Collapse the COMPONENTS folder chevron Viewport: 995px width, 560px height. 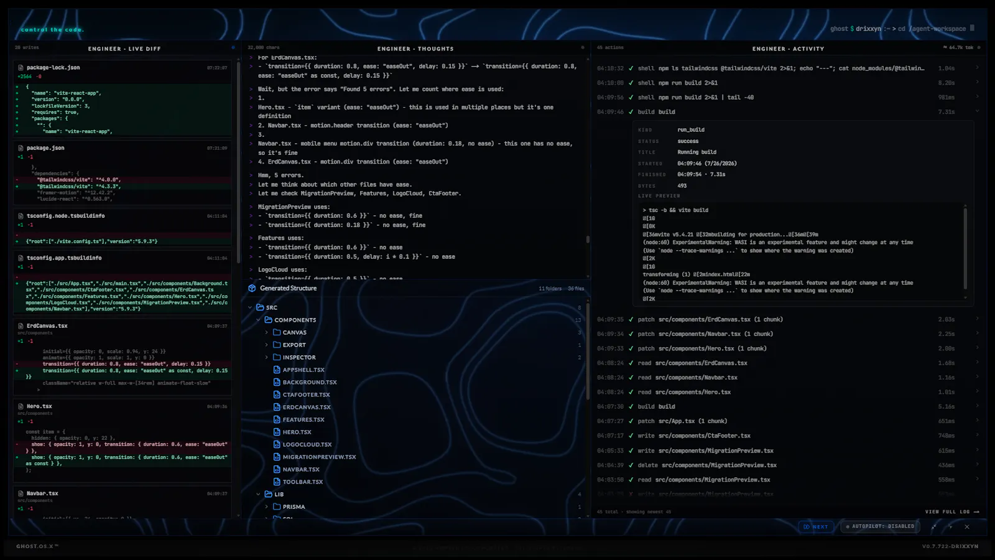[259, 320]
